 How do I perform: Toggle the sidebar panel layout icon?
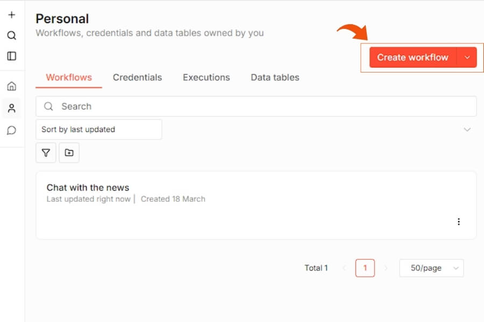pos(12,56)
